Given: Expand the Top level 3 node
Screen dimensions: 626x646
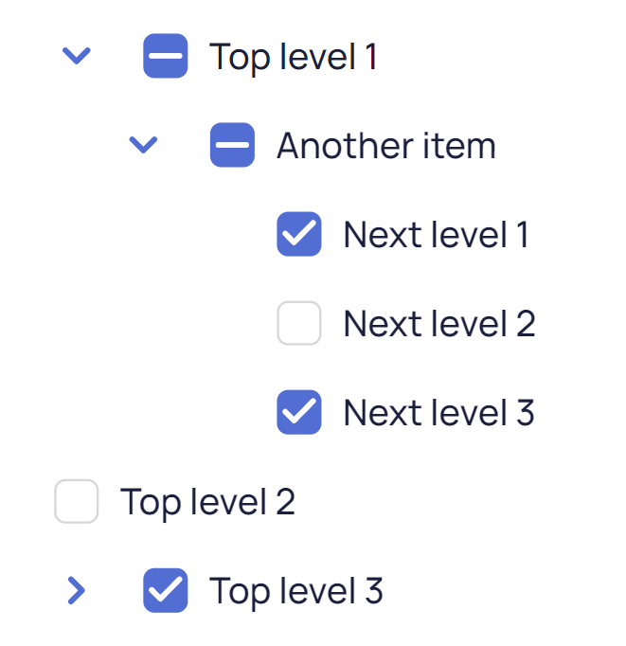Looking at the screenshot, I should (x=77, y=590).
